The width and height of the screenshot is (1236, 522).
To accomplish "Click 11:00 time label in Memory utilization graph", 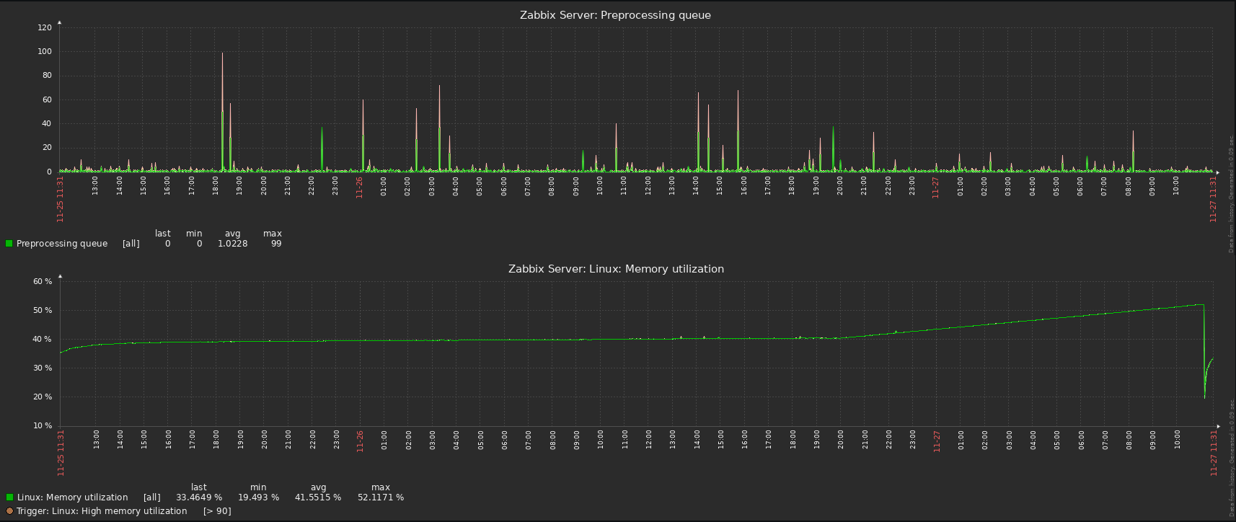I will [x=624, y=441].
